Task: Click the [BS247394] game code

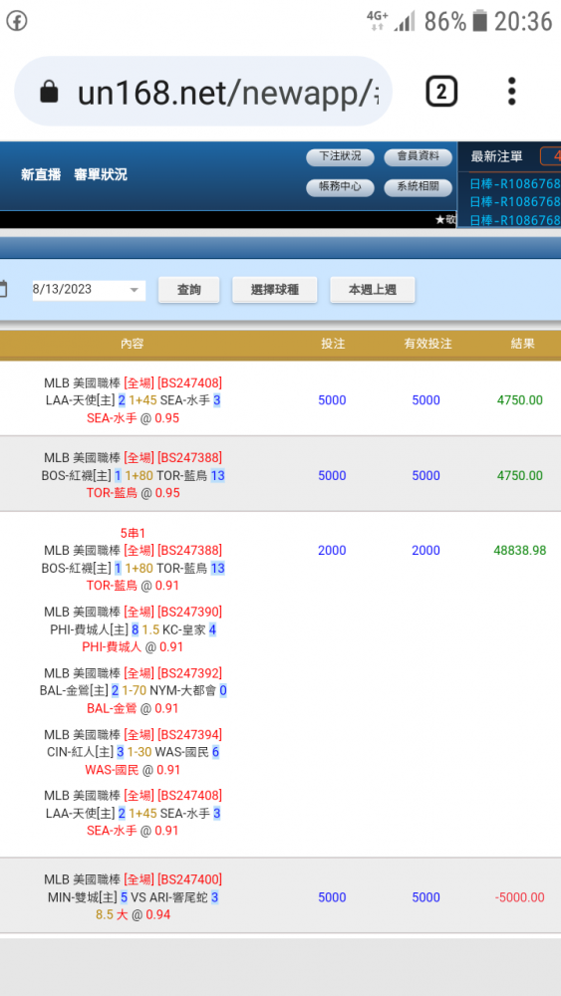Action: click(x=189, y=735)
